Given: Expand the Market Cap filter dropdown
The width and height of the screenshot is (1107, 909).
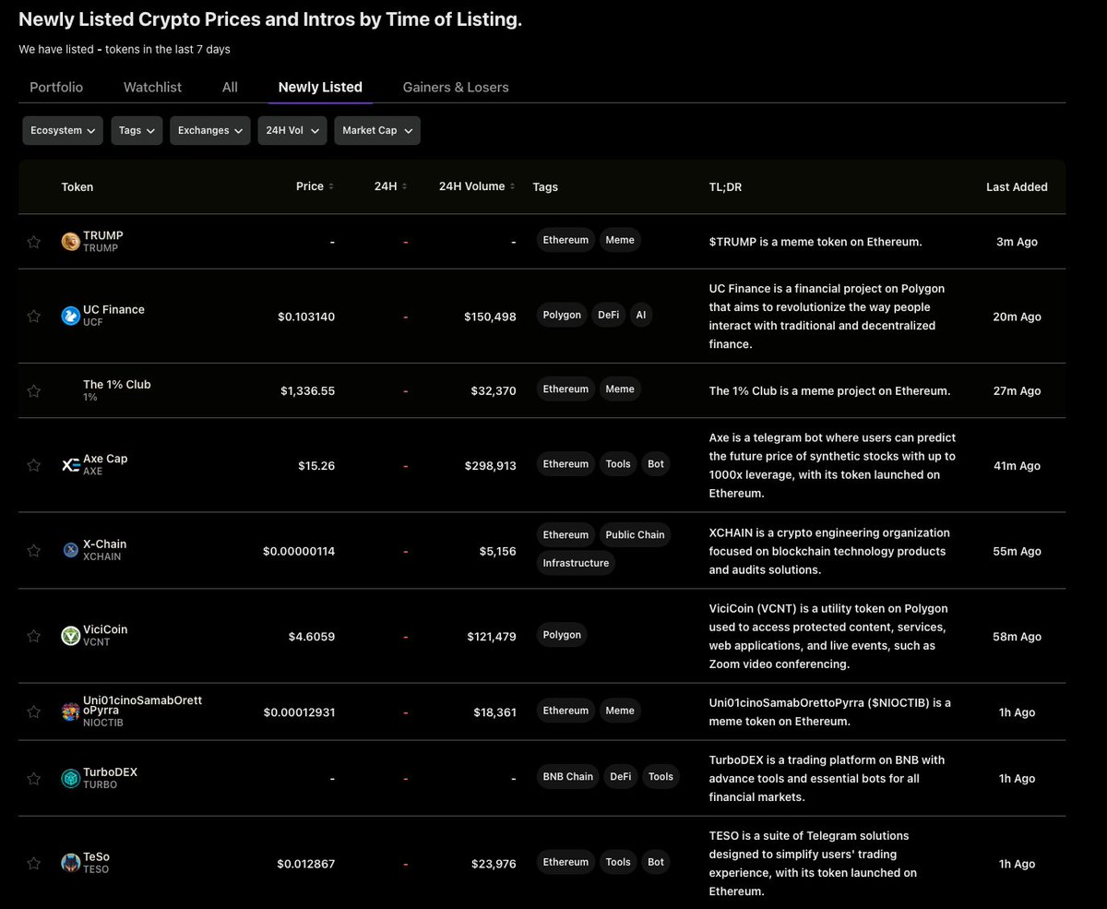Looking at the screenshot, I should click(x=377, y=130).
